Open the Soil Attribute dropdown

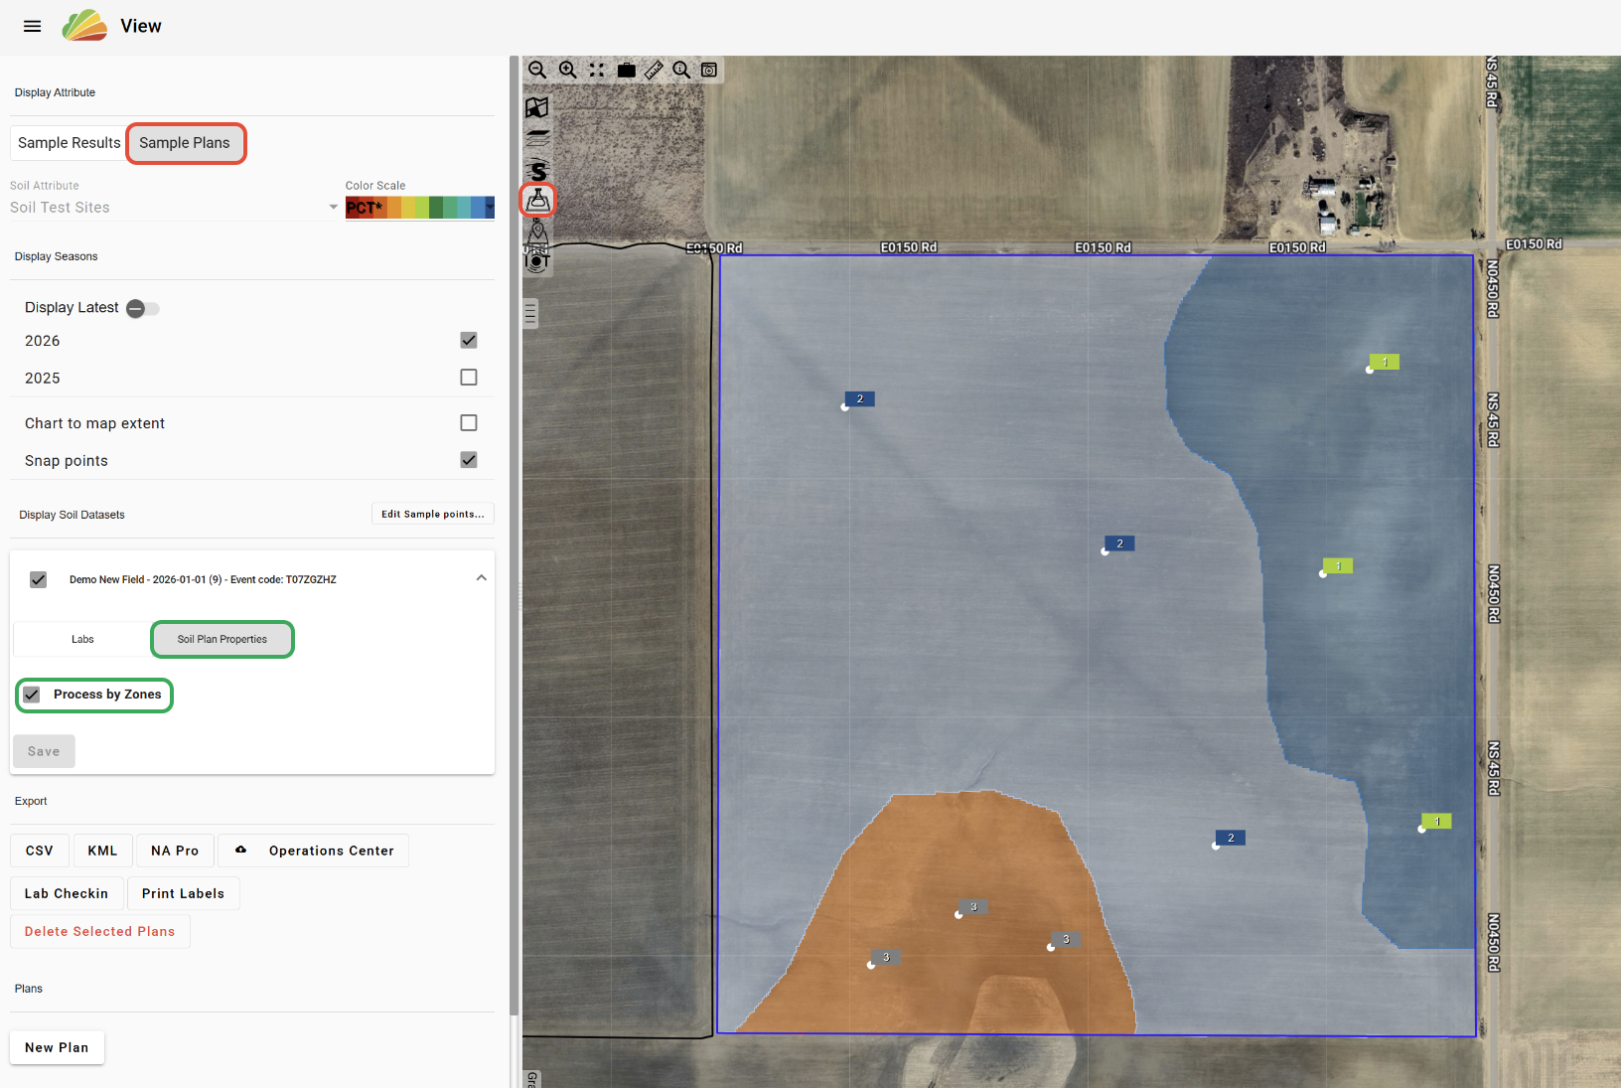click(174, 207)
